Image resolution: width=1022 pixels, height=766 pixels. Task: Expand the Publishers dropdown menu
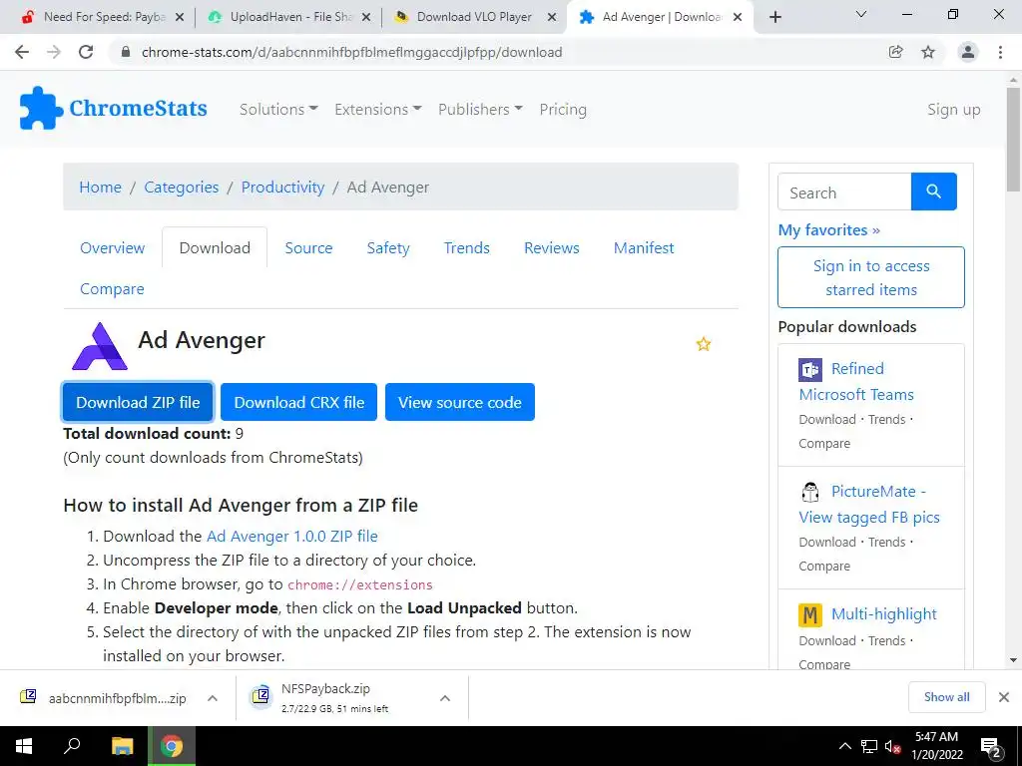point(480,110)
